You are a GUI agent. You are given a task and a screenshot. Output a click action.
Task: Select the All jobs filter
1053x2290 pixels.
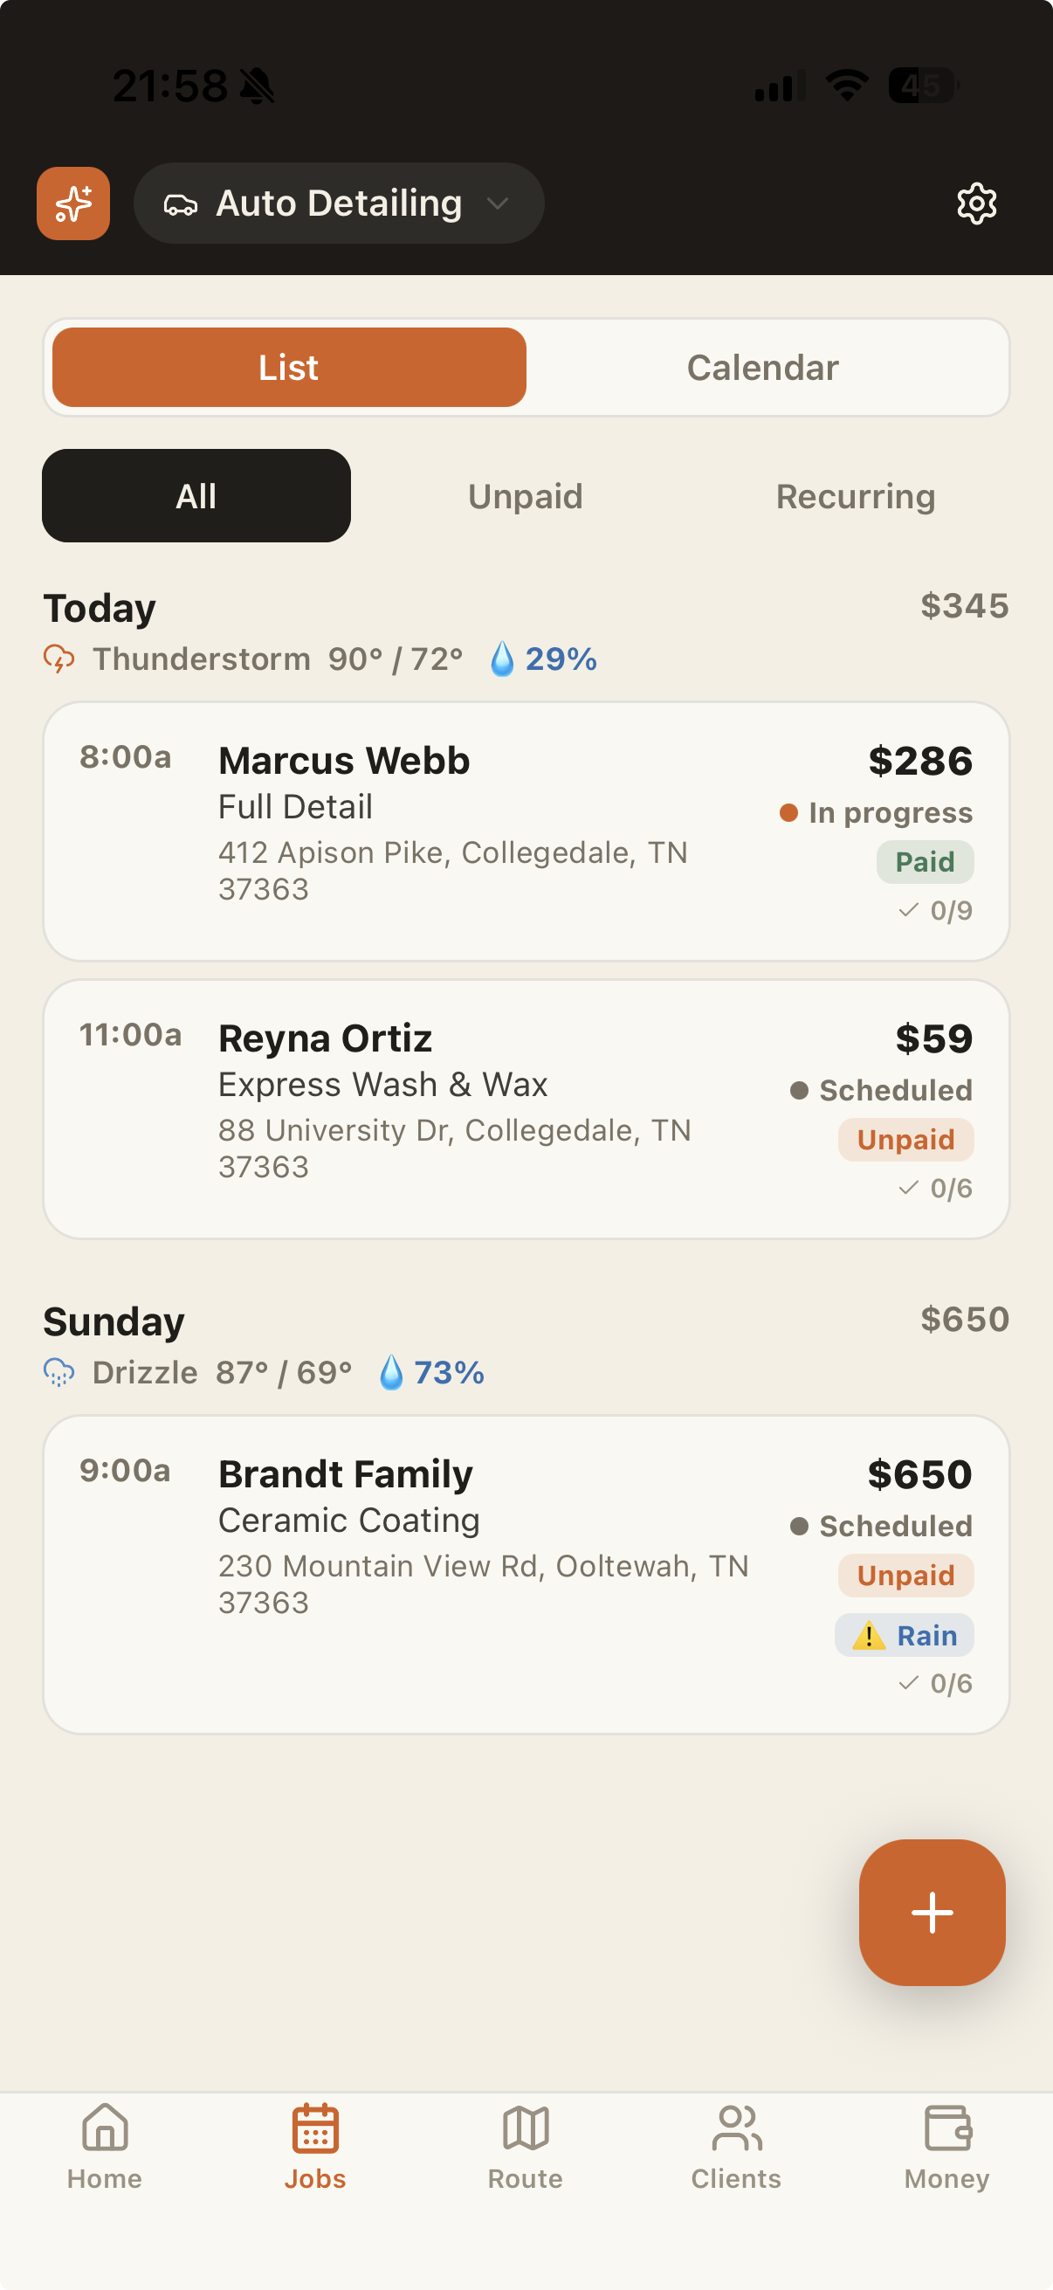click(x=196, y=496)
